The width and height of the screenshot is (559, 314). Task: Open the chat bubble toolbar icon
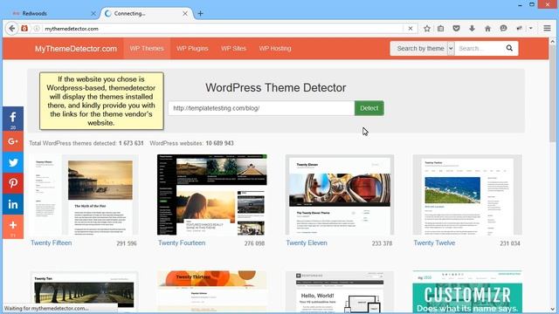point(503,29)
